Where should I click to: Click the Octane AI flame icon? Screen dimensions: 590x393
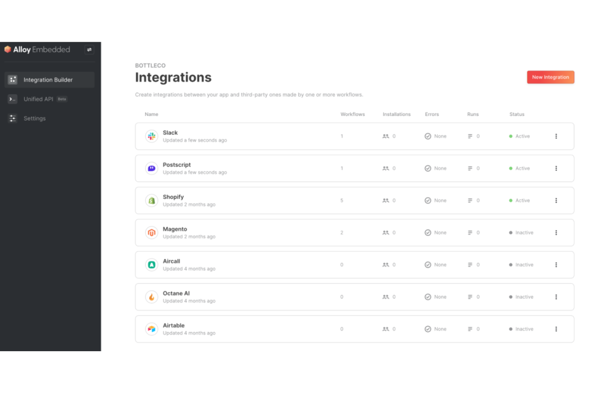tap(151, 297)
